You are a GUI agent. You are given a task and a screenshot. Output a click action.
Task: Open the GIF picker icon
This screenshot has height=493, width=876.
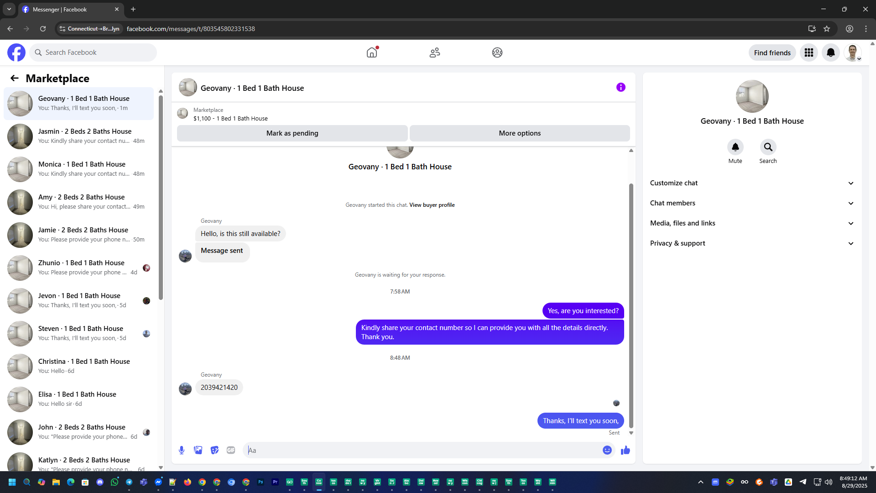pos(231,450)
